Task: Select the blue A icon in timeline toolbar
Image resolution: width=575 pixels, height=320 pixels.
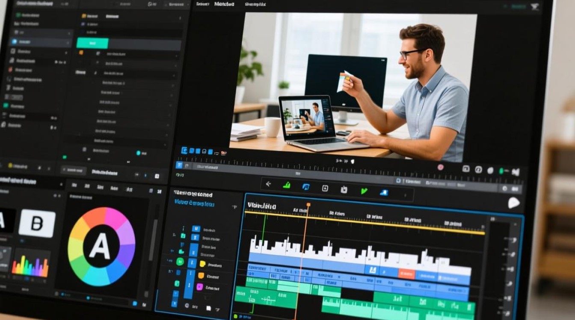Action: [x=305, y=186]
